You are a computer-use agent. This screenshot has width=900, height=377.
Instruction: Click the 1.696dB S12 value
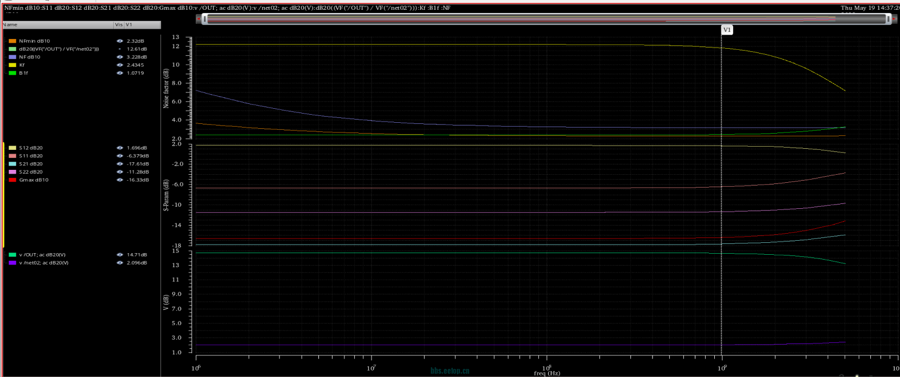point(137,148)
